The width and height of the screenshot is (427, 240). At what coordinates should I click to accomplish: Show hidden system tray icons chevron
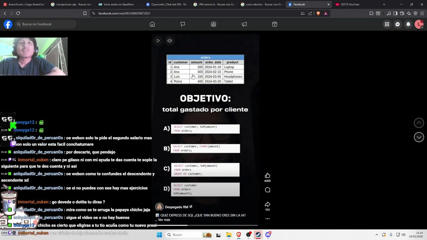[x=377, y=235]
